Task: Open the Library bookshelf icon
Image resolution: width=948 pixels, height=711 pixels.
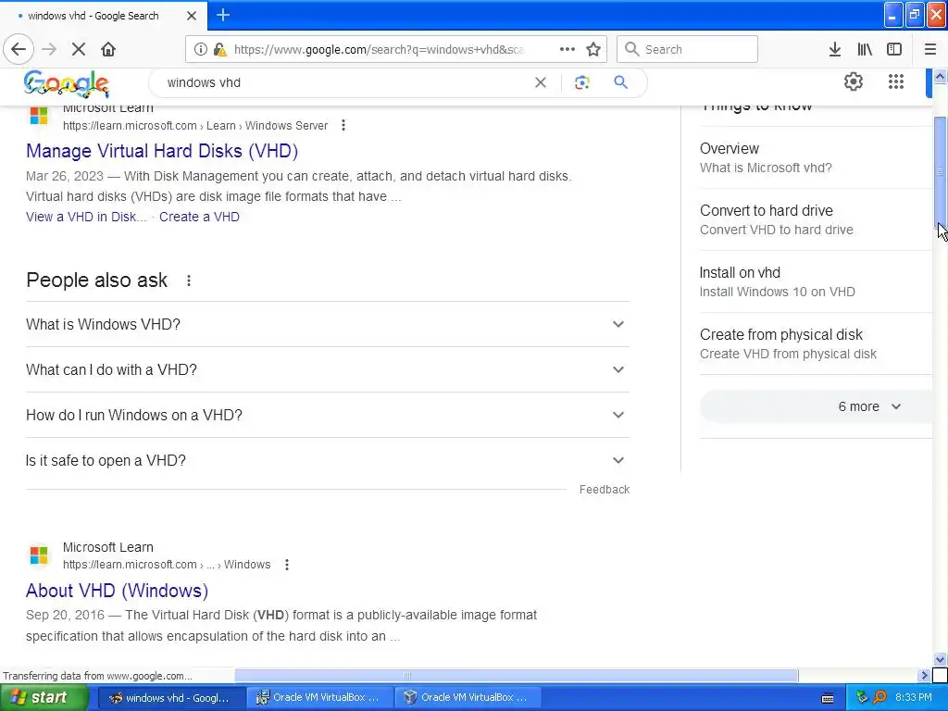Action: pos(865,50)
